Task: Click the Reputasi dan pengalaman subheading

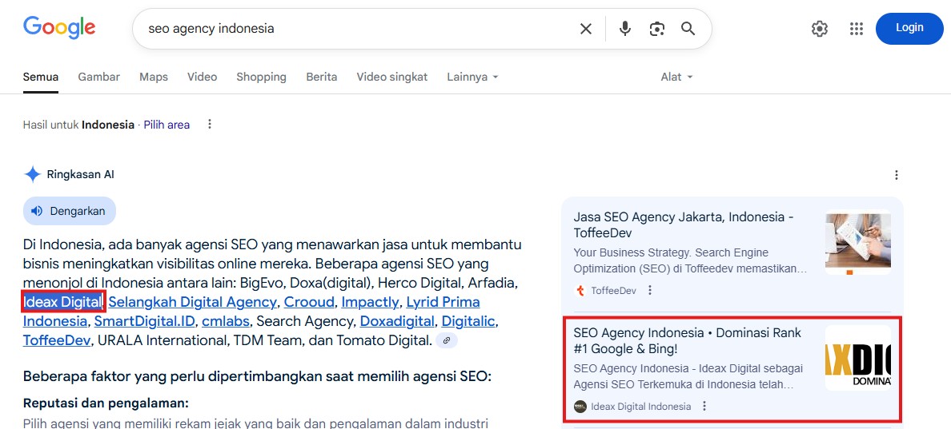Action: (106, 403)
